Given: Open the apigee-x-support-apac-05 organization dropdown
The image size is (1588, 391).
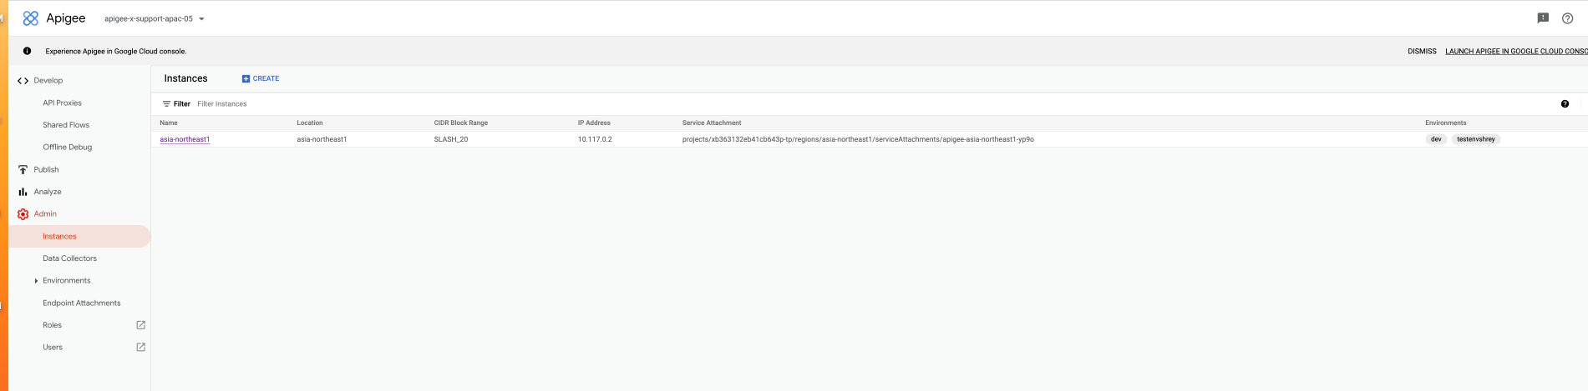Looking at the screenshot, I should tap(155, 18).
